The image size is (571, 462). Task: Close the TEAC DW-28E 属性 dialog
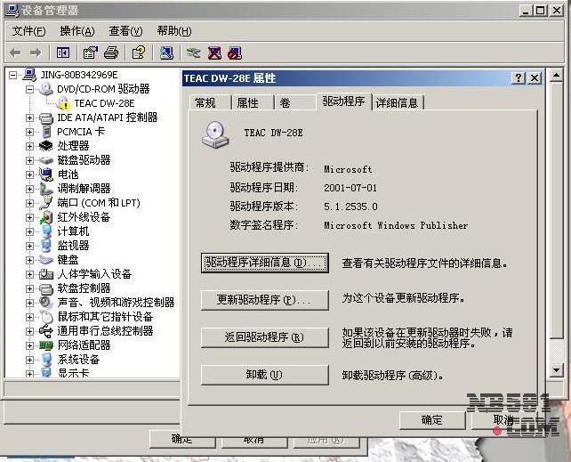tap(535, 78)
